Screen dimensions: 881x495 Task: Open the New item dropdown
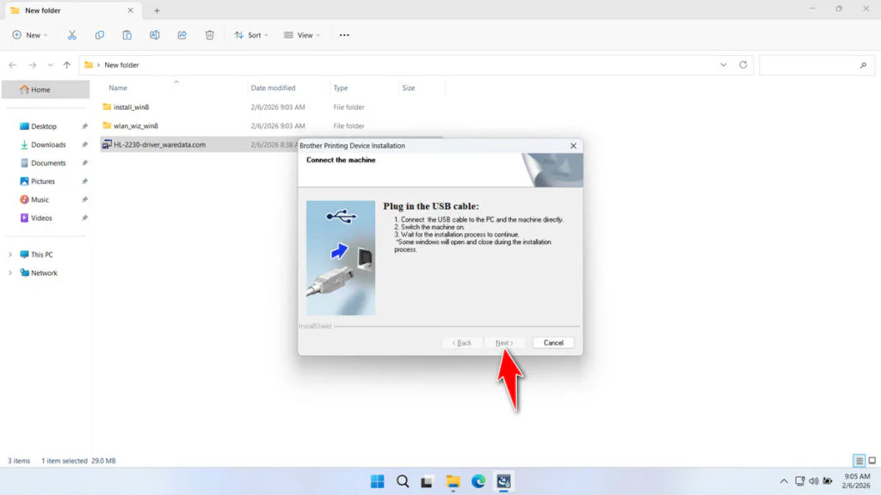click(x=29, y=34)
